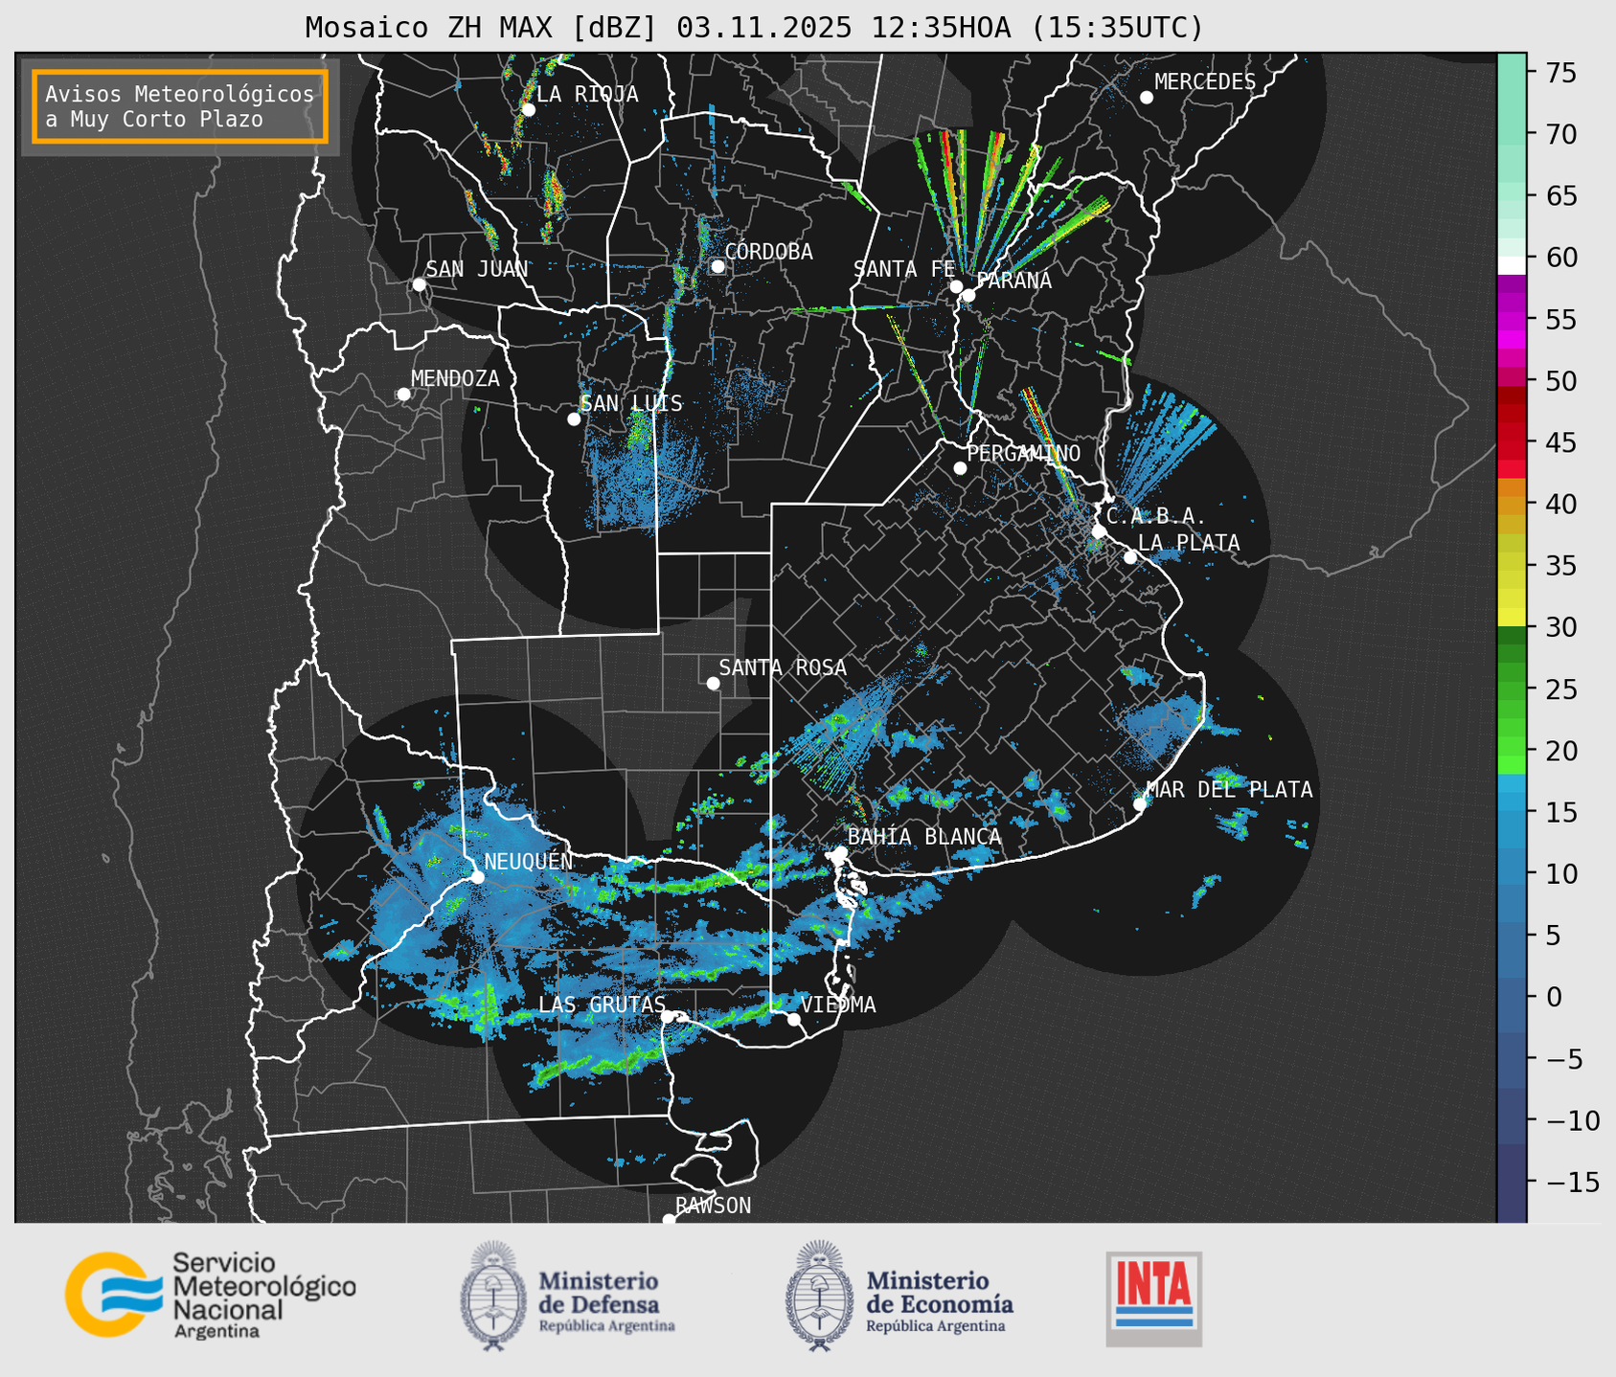
Task: Click the CÓRDOBA city marker dot
Action: pos(717,266)
